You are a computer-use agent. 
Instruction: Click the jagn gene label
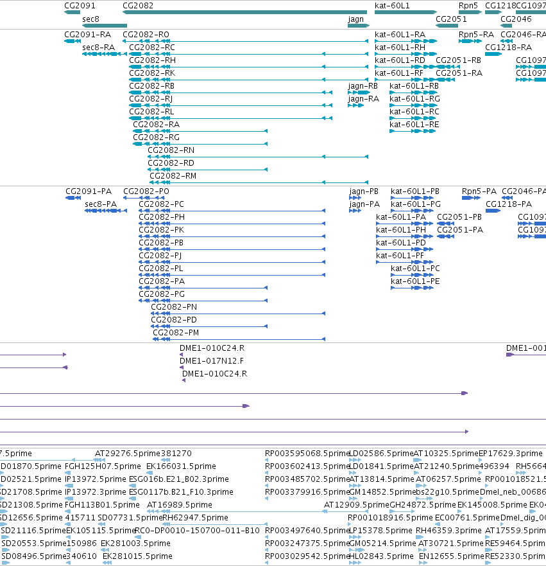tap(355, 19)
